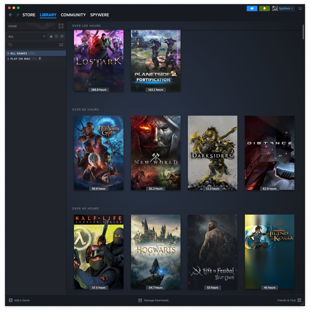Click the 62.8 hours label
Screen dimensions: 310x312
(x=270, y=189)
